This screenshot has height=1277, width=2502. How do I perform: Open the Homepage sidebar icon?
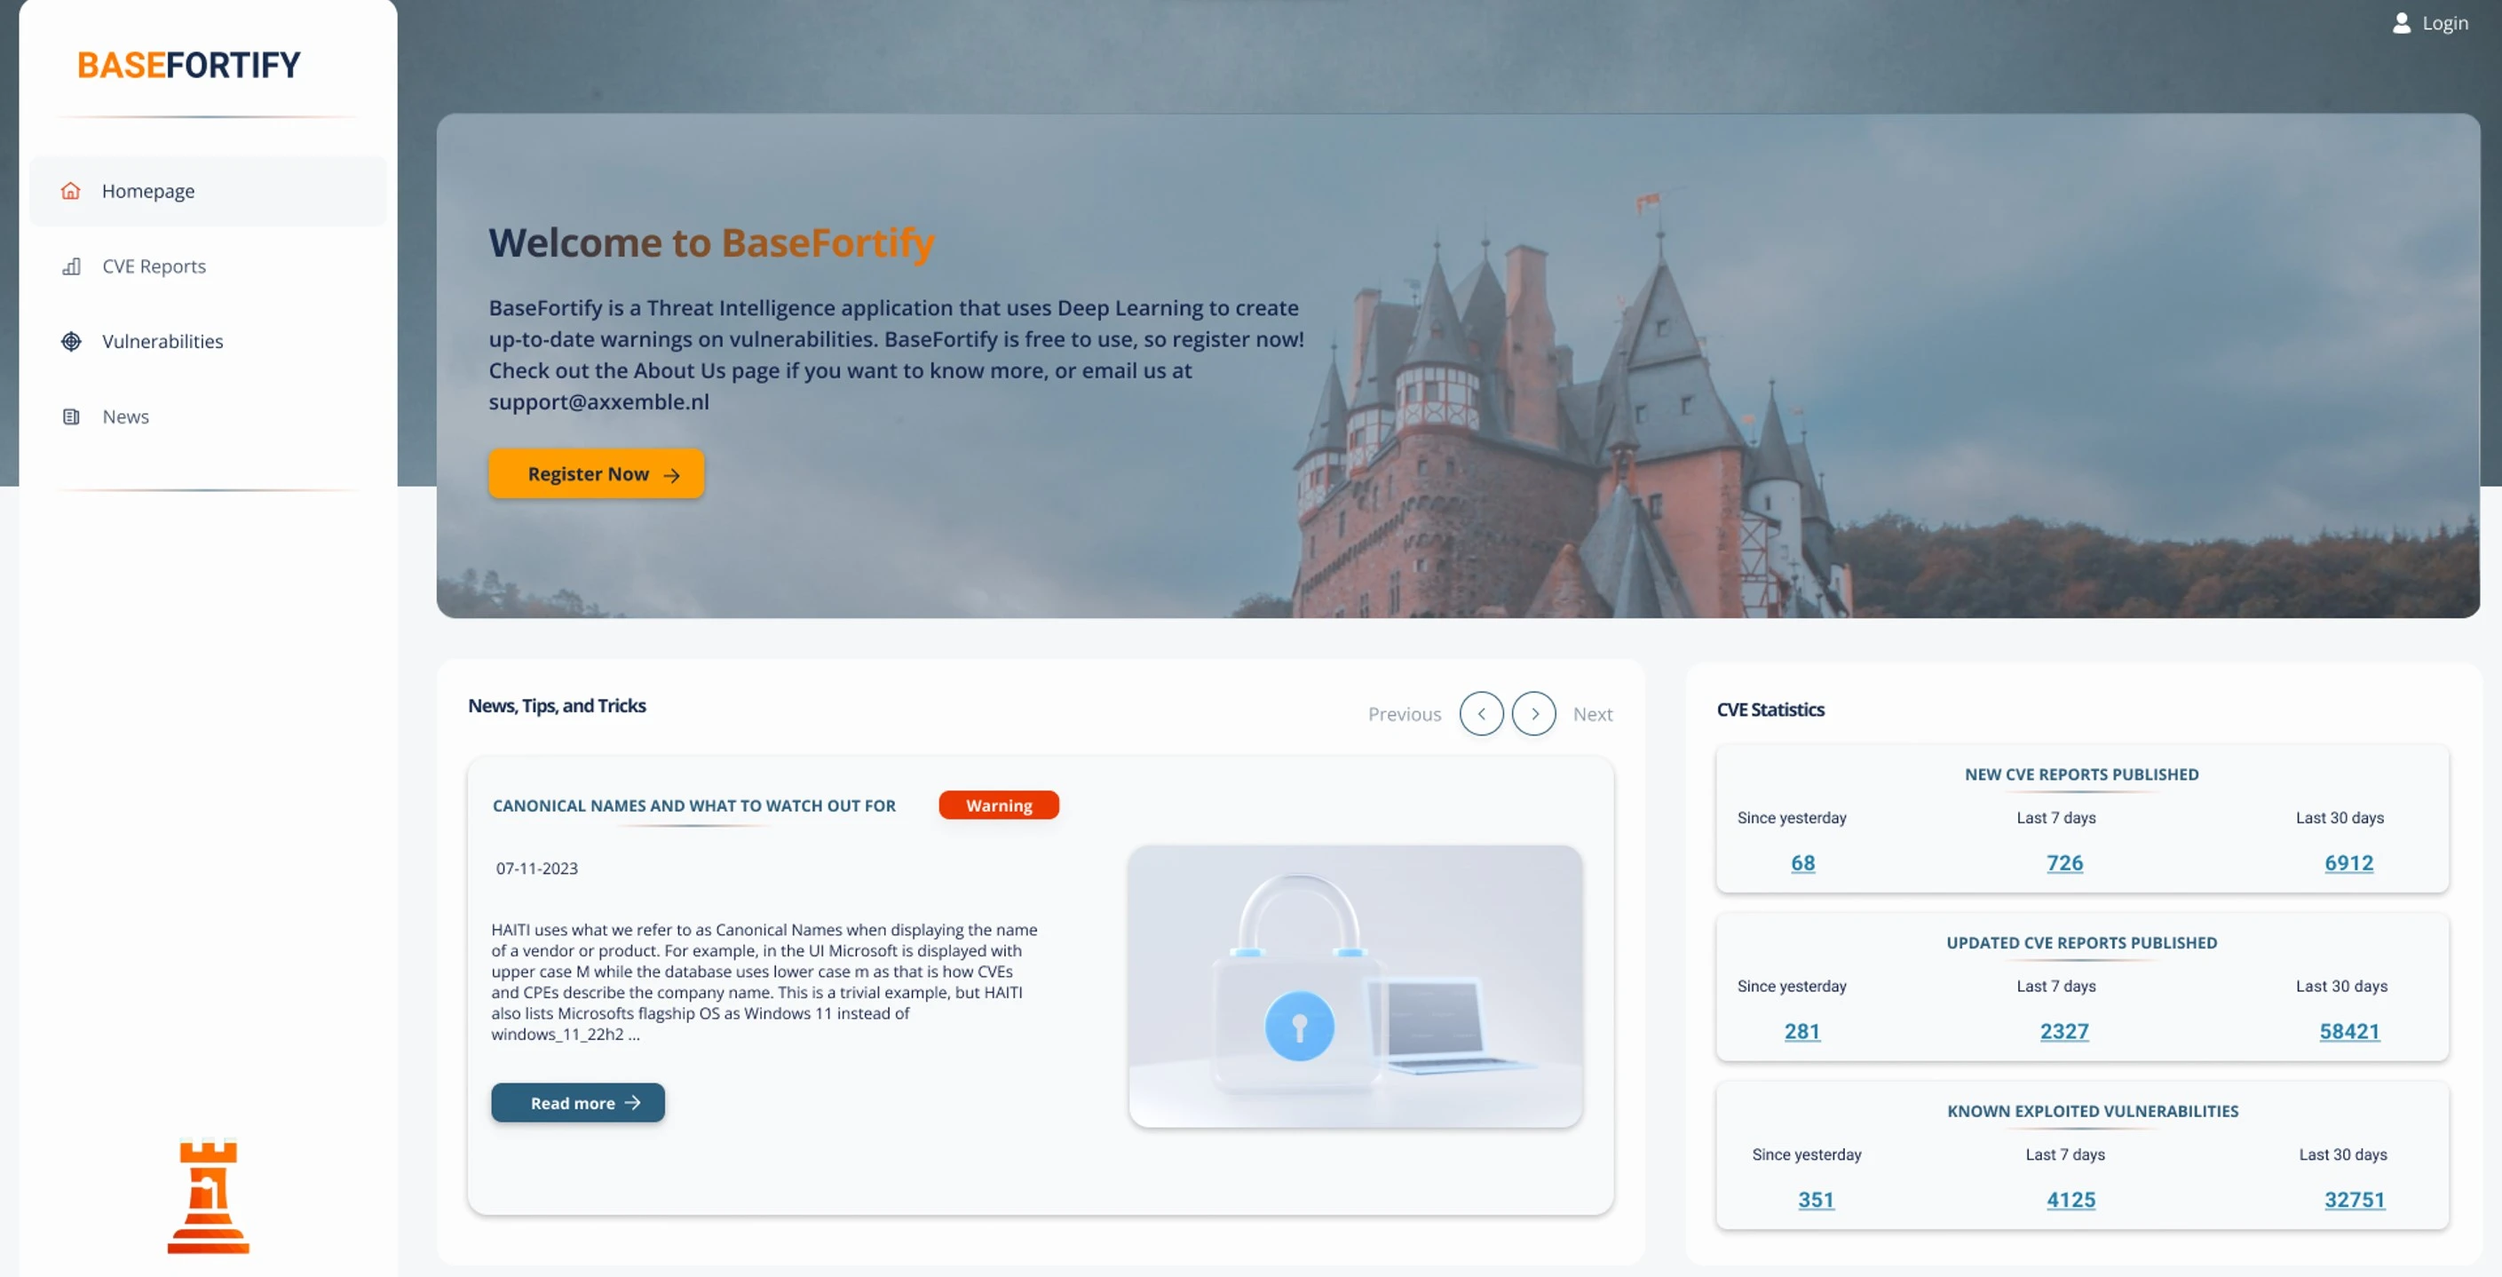70,191
